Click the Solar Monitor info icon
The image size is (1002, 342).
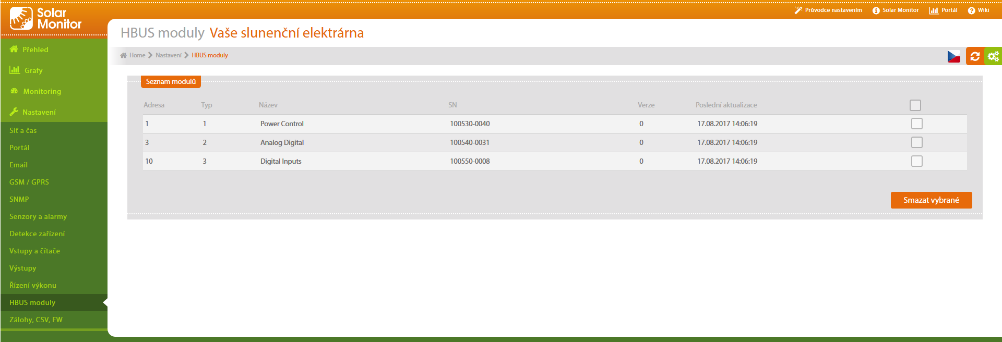876,10
